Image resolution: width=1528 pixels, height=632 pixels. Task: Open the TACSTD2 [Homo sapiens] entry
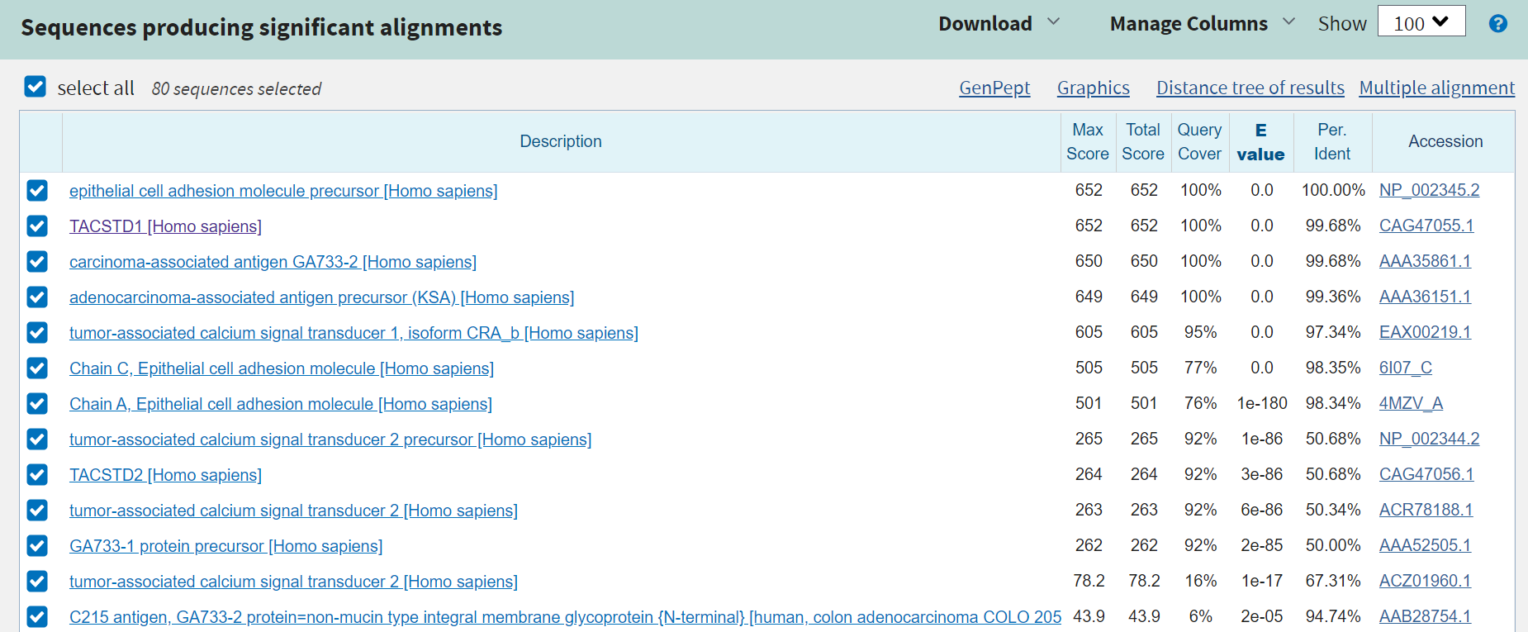point(165,475)
